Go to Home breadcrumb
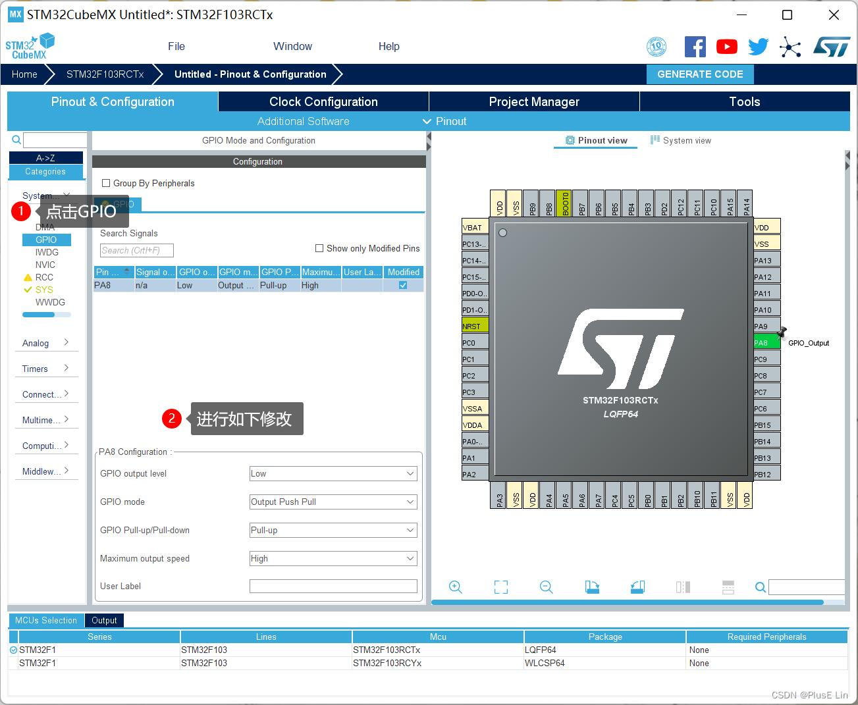Image resolution: width=858 pixels, height=705 pixels. click(x=24, y=74)
